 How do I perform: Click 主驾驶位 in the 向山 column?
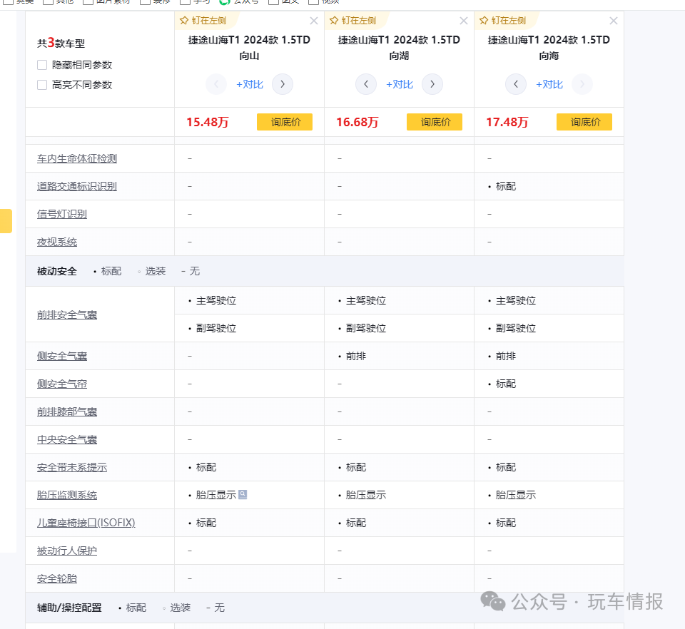(216, 300)
